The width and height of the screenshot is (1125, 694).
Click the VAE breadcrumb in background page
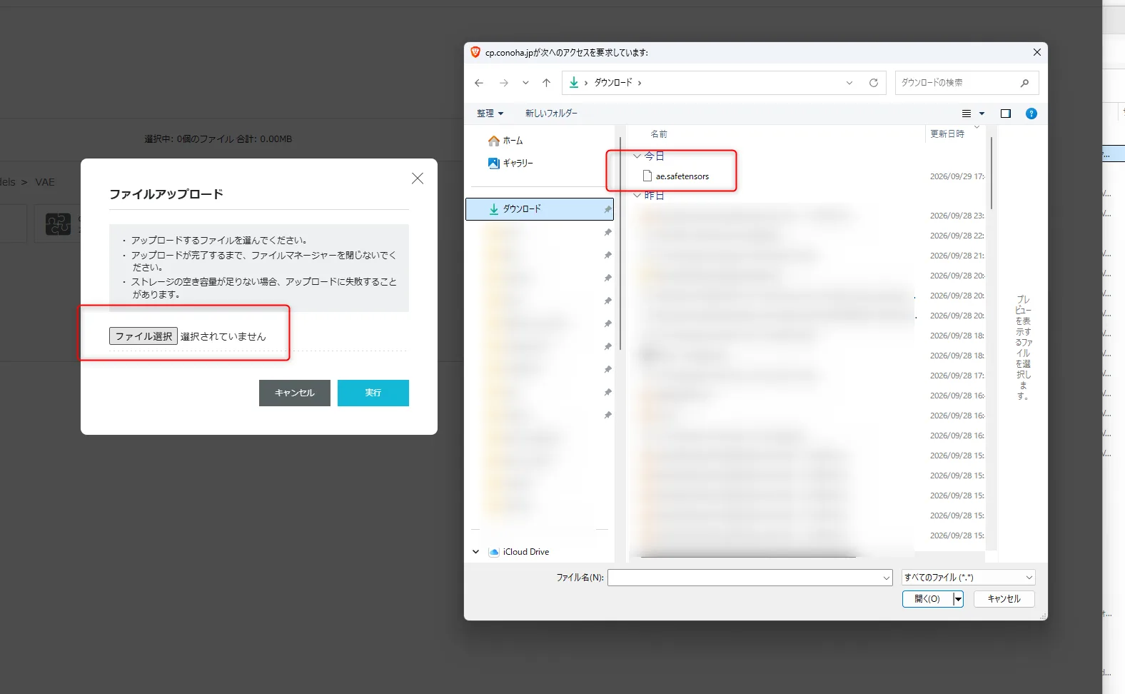(x=45, y=182)
